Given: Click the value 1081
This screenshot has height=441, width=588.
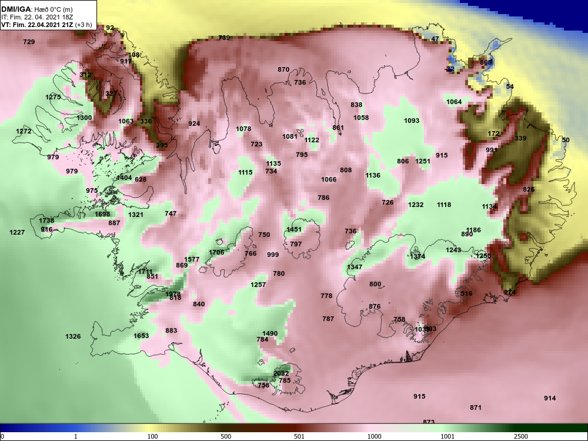Looking at the screenshot, I should click(x=290, y=137).
